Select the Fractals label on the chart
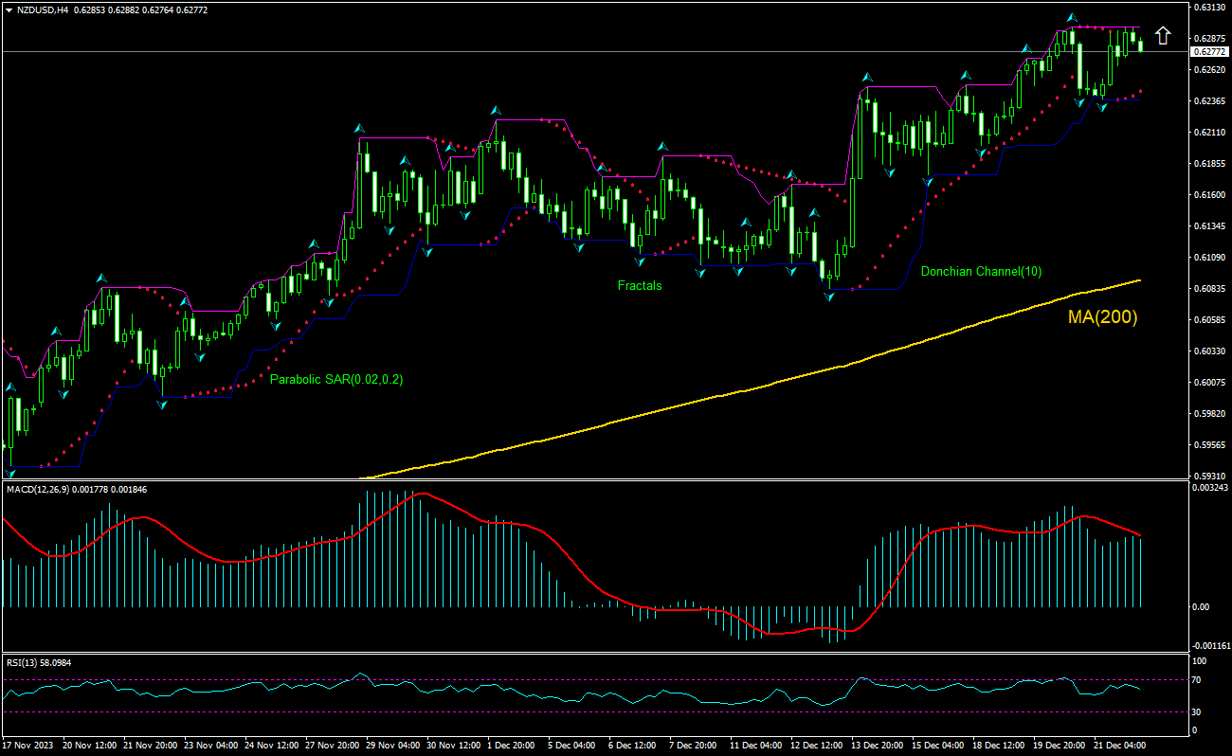Image resolution: width=1232 pixels, height=756 pixels. pos(640,286)
